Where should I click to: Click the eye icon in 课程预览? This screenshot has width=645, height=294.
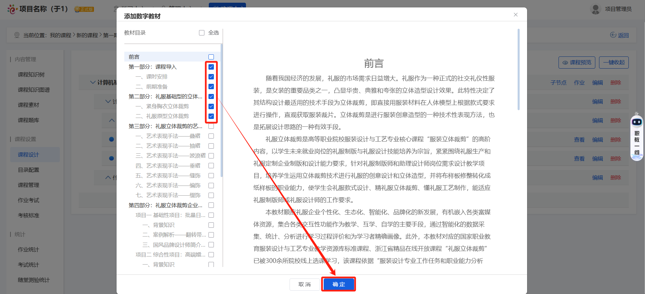pos(565,63)
